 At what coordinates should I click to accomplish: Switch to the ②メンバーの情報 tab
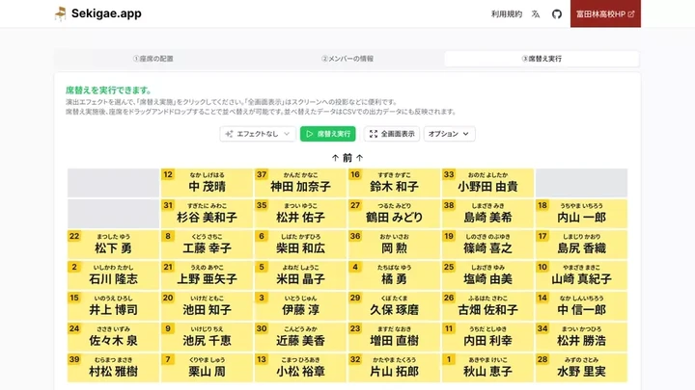pyautogui.click(x=347, y=59)
